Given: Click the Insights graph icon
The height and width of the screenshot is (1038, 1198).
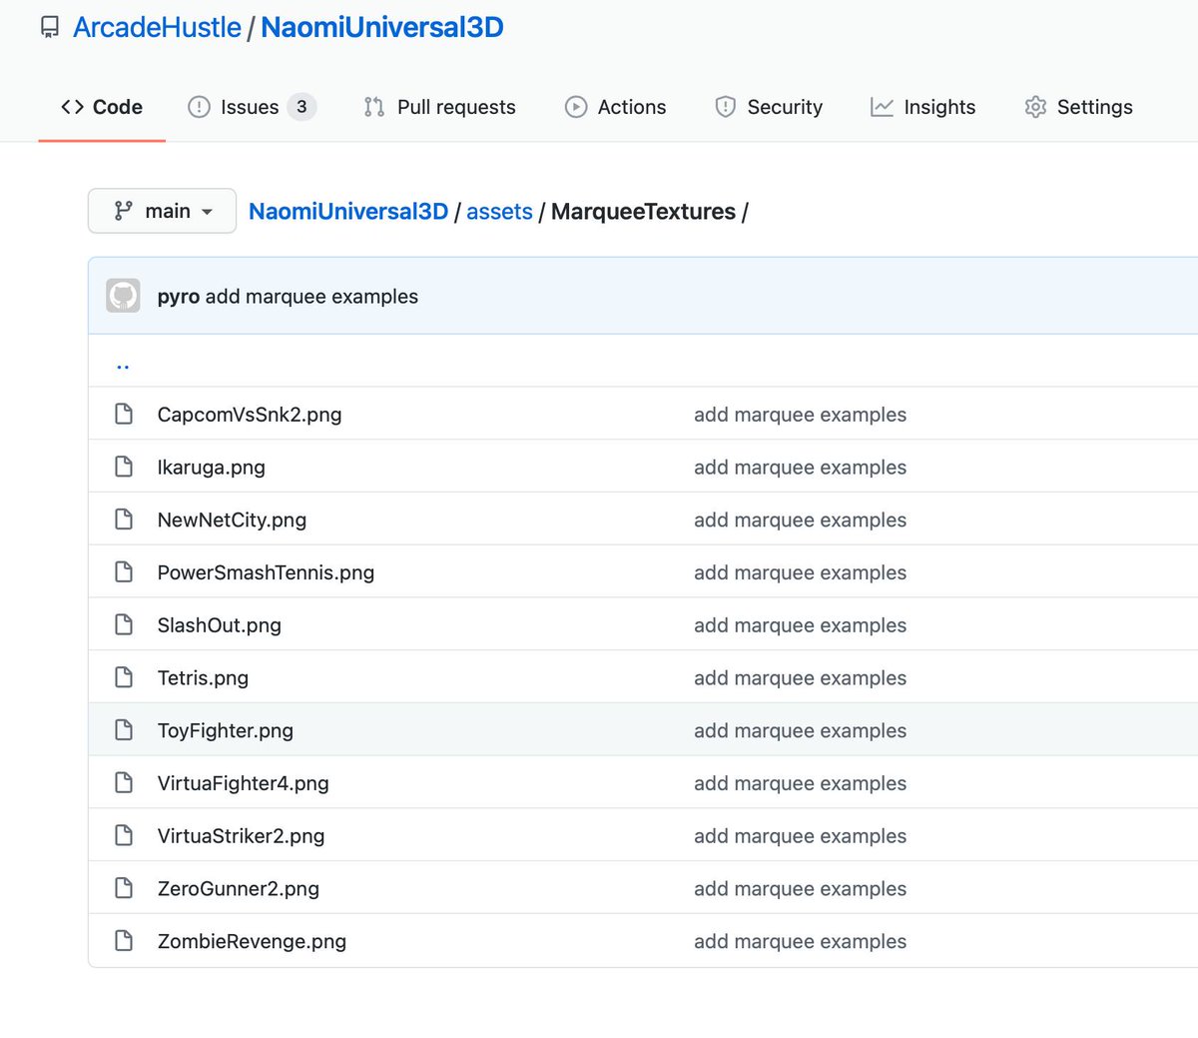Looking at the screenshot, I should coord(882,107).
